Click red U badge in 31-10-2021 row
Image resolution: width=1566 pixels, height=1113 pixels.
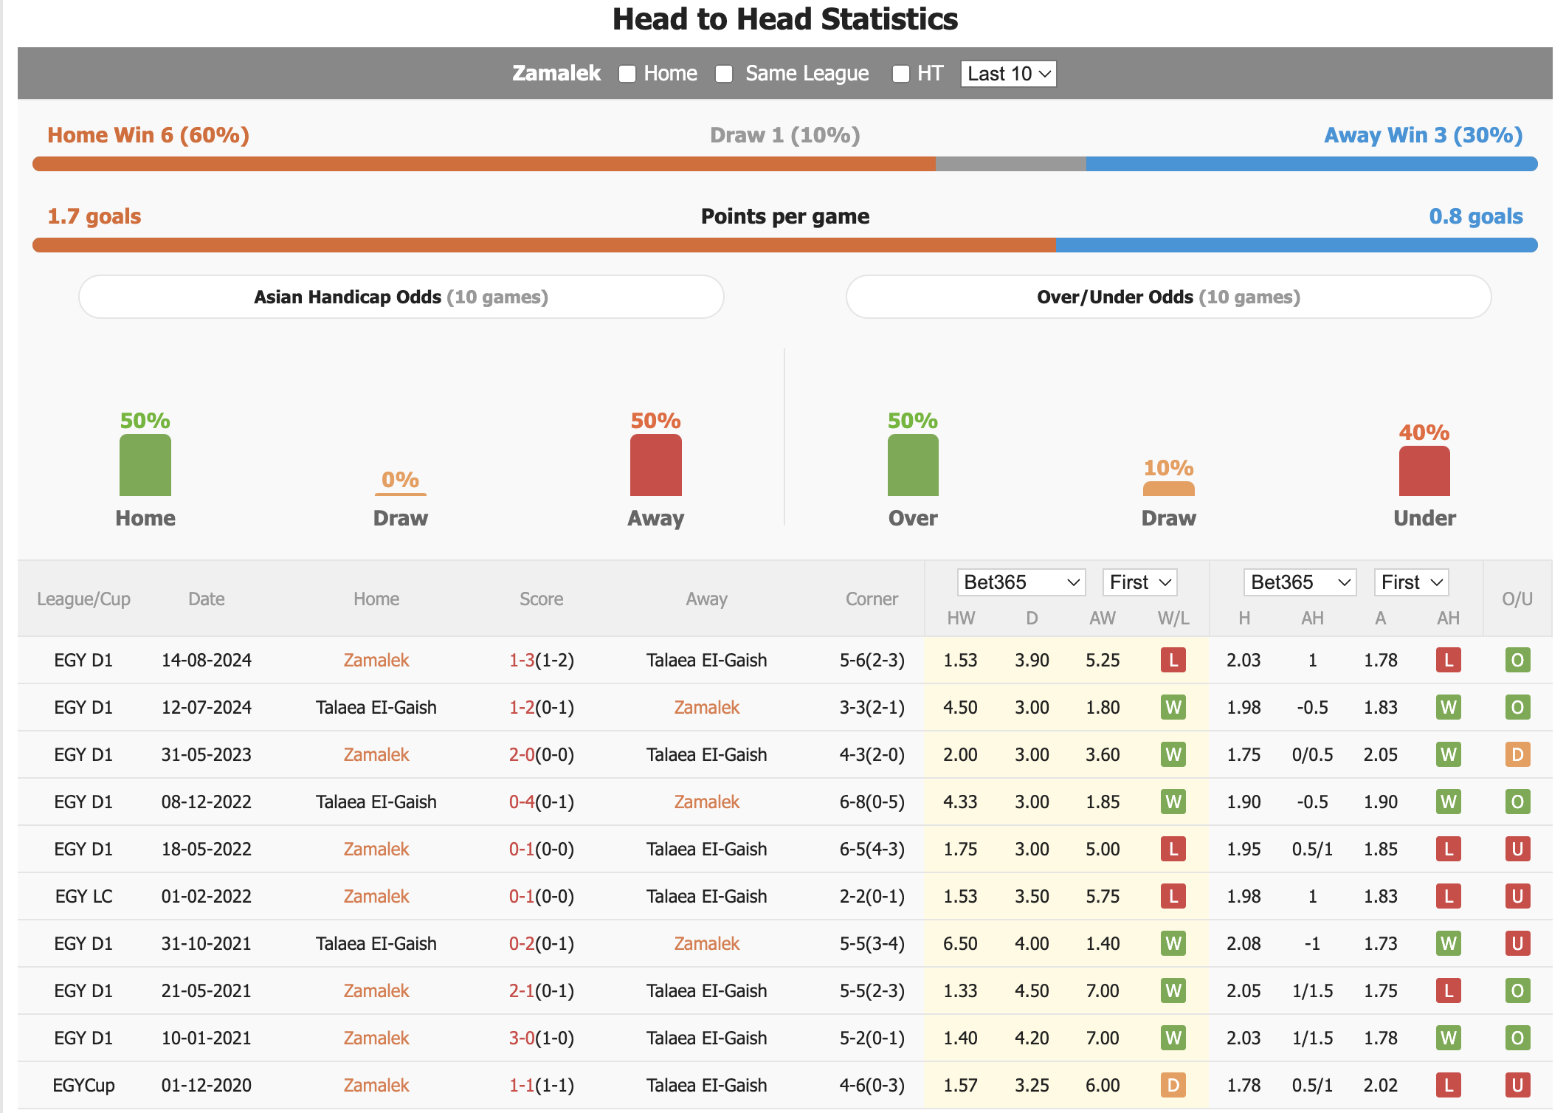pyautogui.click(x=1517, y=943)
